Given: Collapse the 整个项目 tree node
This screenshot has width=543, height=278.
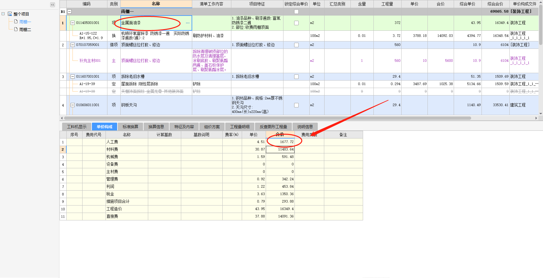Looking at the screenshot, I should click(3, 14).
